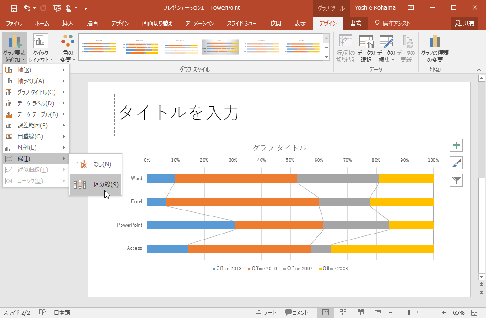
Task: Click the Save icon in quick access toolbar
Action: (x=13, y=8)
